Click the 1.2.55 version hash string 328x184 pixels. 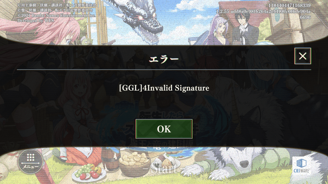[263, 11]
